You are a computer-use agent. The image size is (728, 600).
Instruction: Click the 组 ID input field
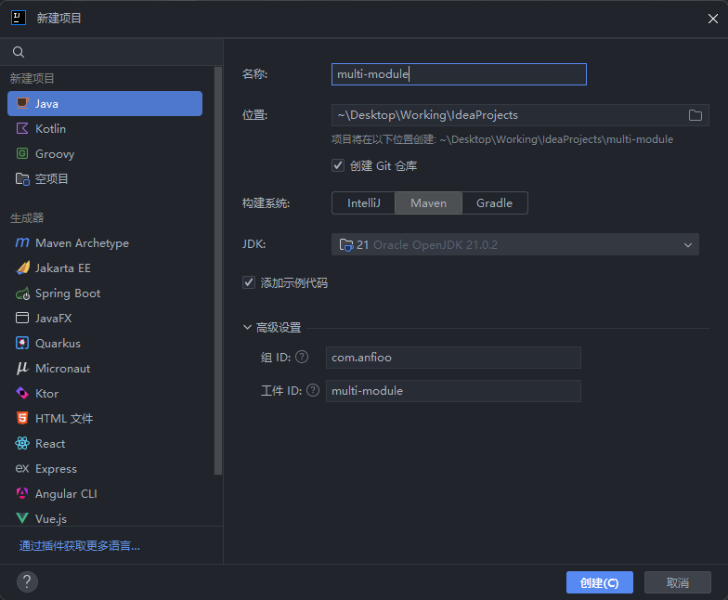pos(453,358)
